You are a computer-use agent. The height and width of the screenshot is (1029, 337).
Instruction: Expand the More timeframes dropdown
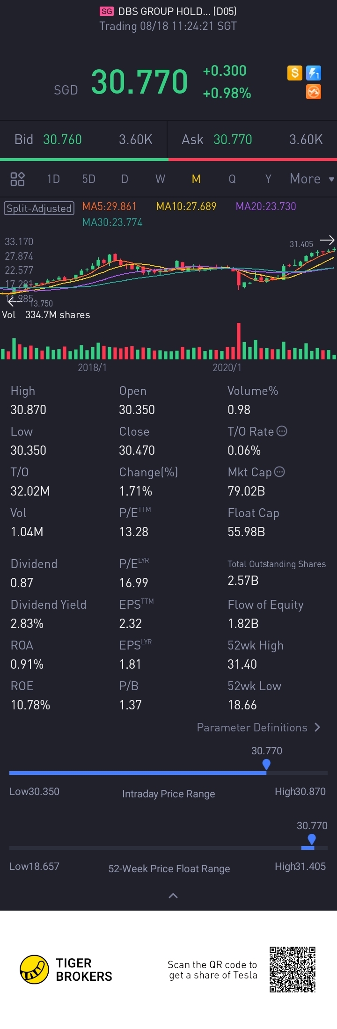point(311,179)
